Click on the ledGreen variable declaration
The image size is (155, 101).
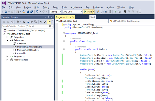[99, 55]
